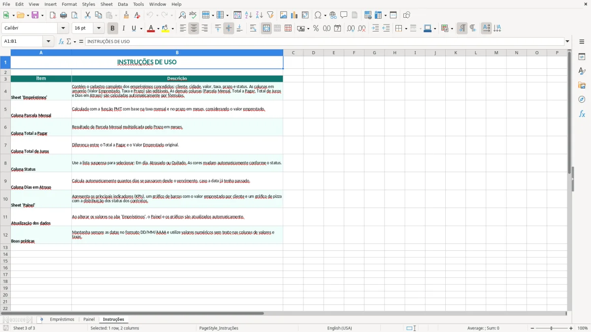The width and height of the screenshot is (591, 332).
Task: Click the Save document icon
Action: tap(34, 15)
